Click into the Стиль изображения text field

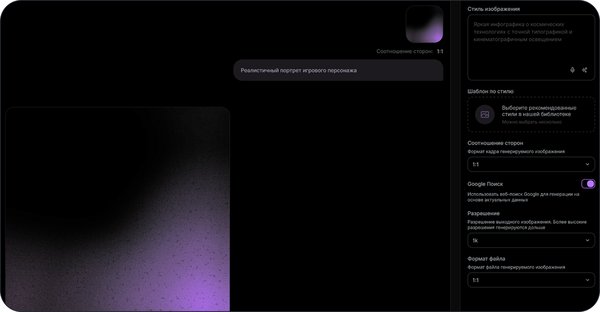531,48
